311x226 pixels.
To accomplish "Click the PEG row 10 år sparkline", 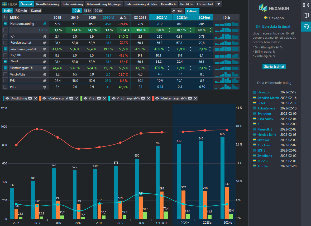I will [x=227, y=87].
